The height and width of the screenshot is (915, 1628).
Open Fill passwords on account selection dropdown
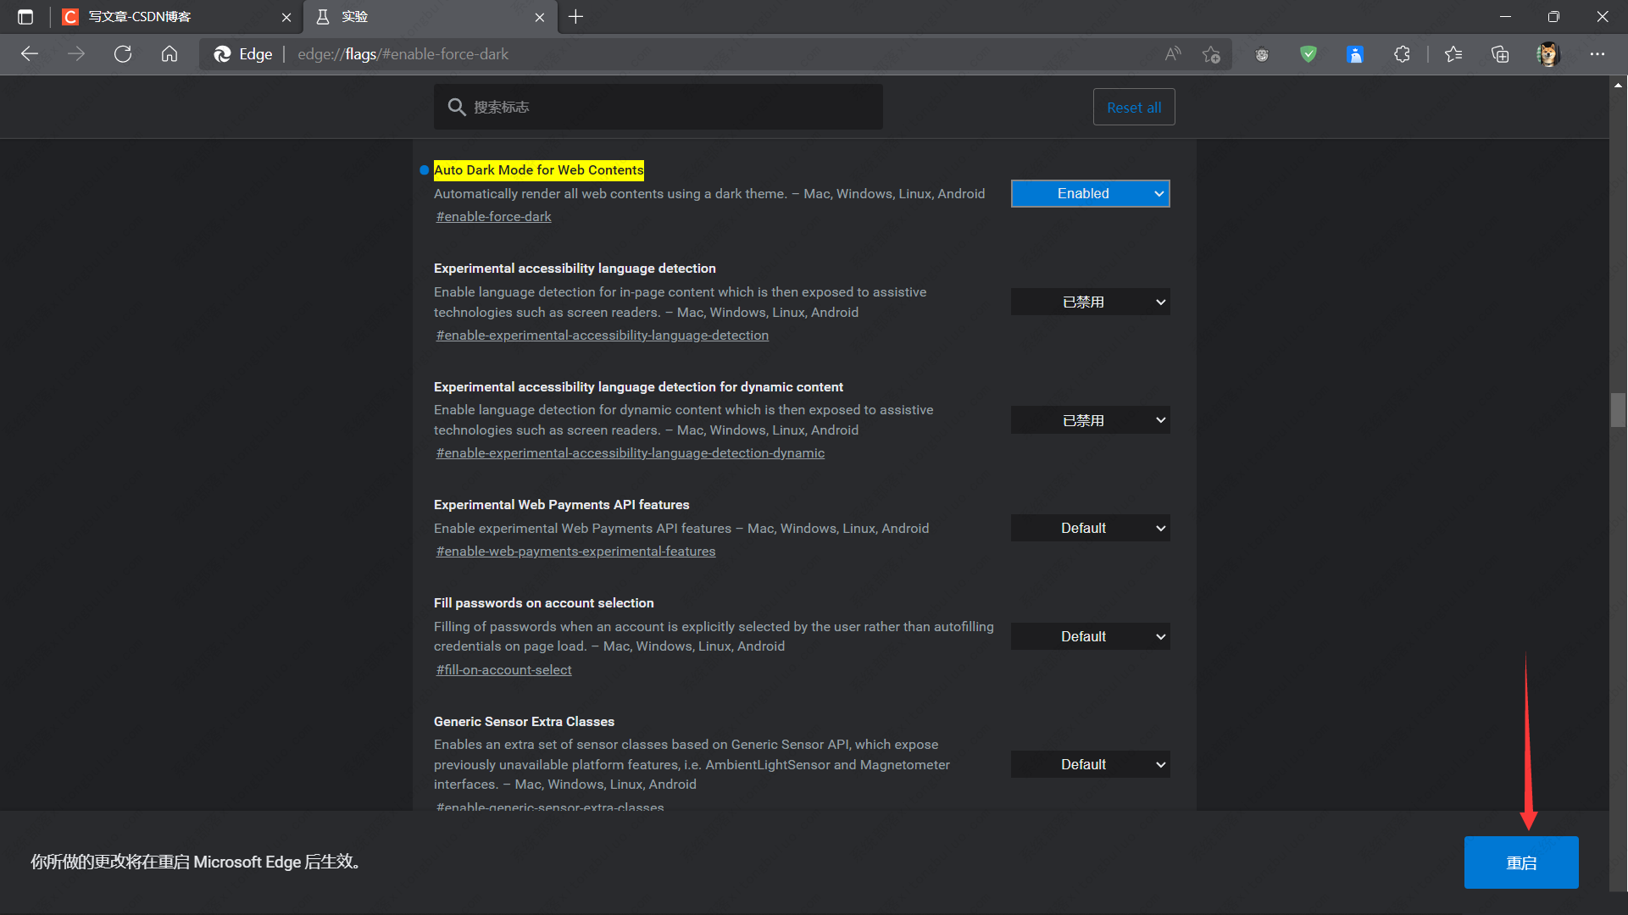click(1090, 637)
